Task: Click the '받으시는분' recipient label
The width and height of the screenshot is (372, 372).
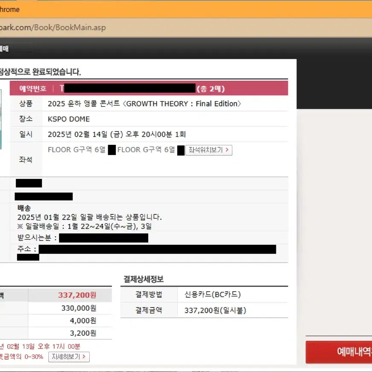Action: 35,237
